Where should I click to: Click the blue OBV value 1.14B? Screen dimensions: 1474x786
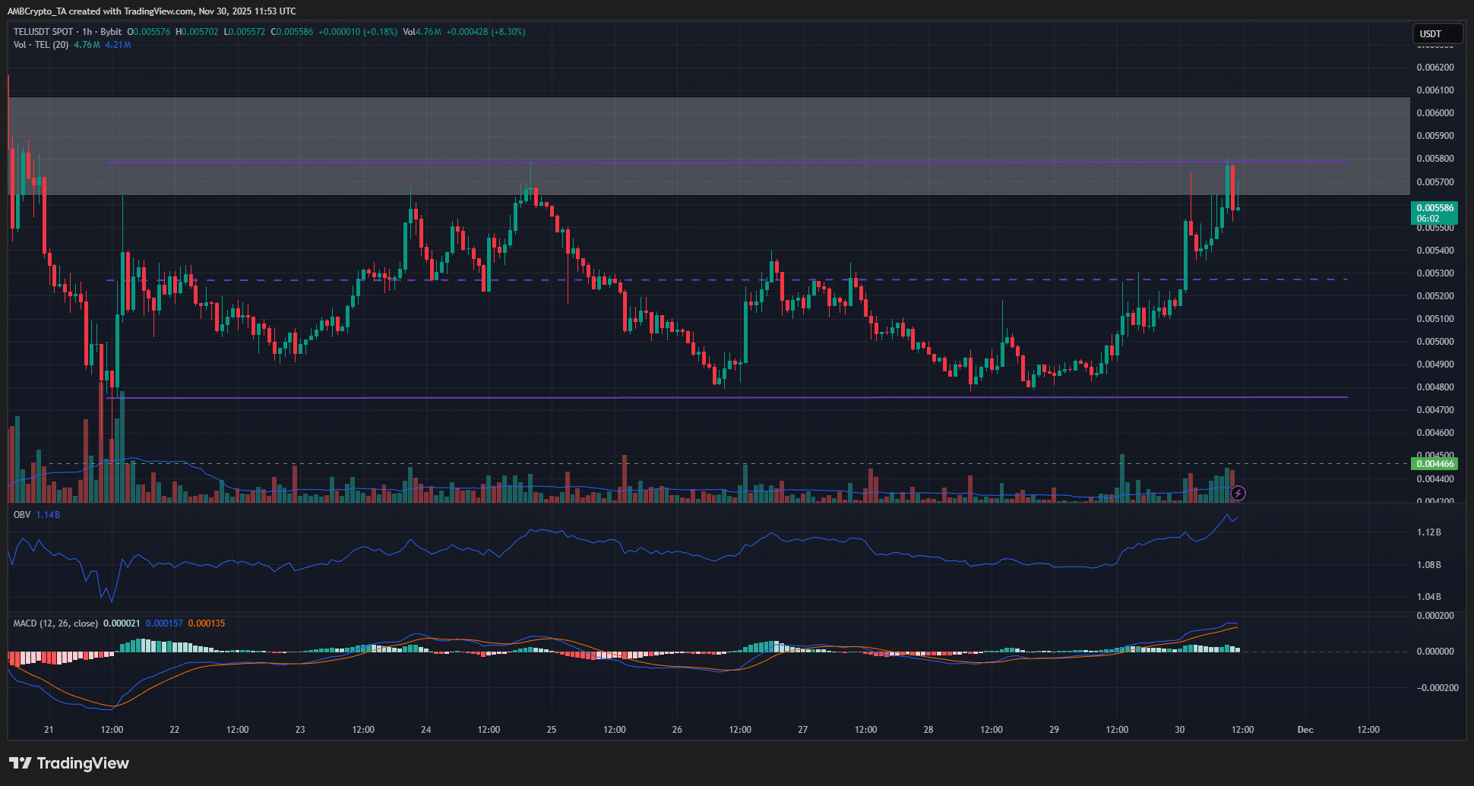48,515
